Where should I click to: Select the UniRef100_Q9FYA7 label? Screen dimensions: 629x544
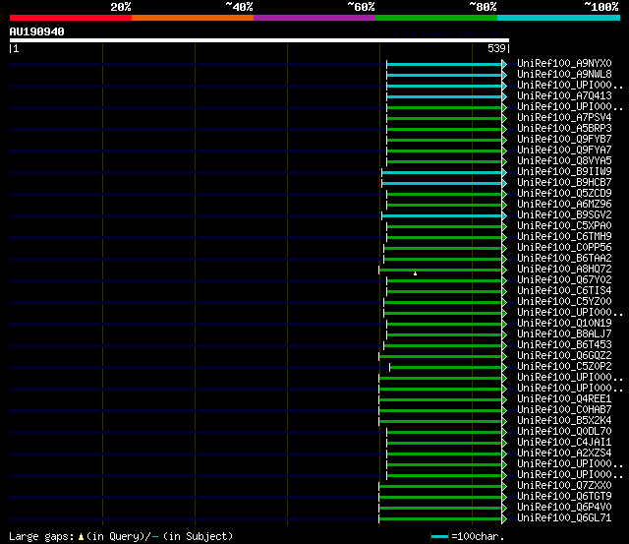564,151
